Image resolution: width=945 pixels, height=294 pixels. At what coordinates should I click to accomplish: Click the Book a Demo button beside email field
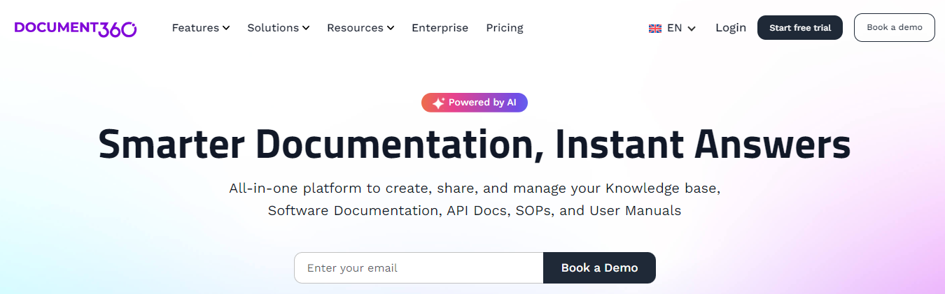coord(599,267)
